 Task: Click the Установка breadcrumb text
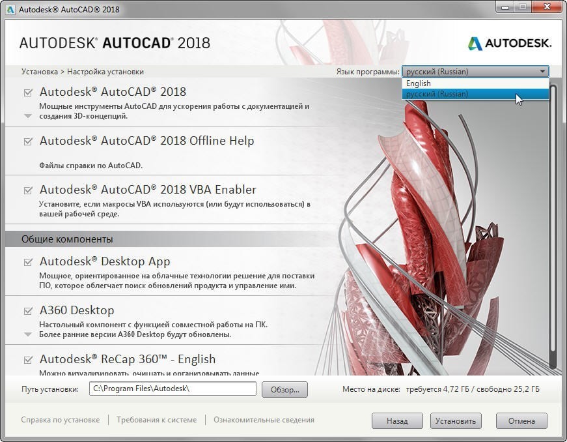click(x=40, y=72)
